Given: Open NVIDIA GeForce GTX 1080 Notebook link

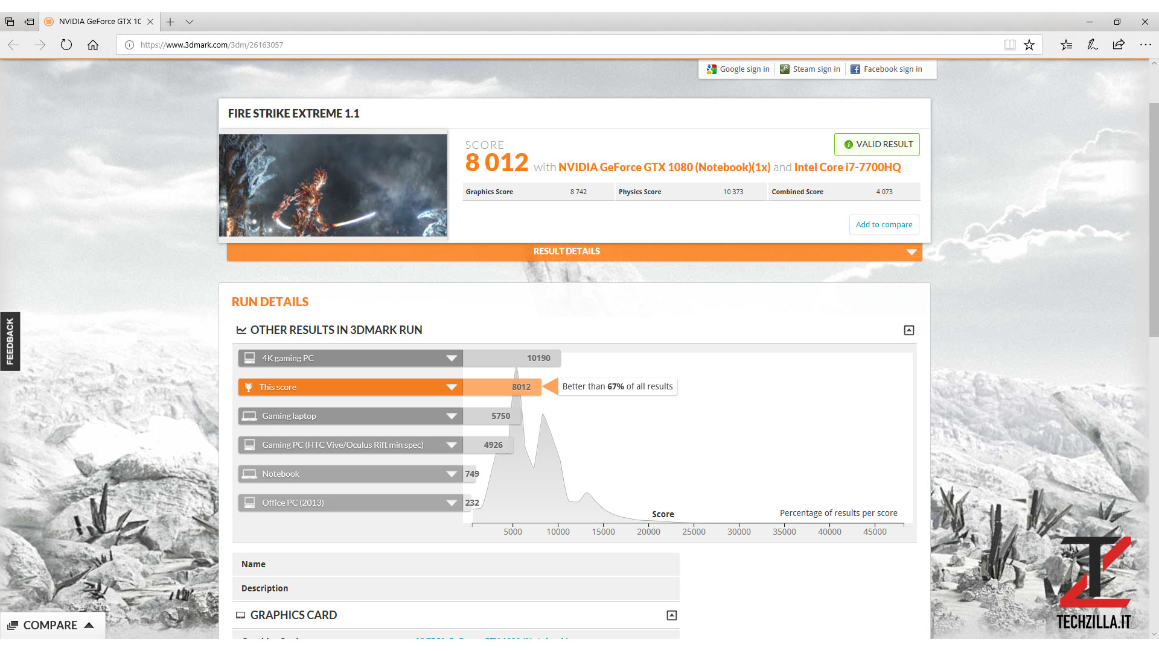Looking at the screenshot, I should pos(664,167).
